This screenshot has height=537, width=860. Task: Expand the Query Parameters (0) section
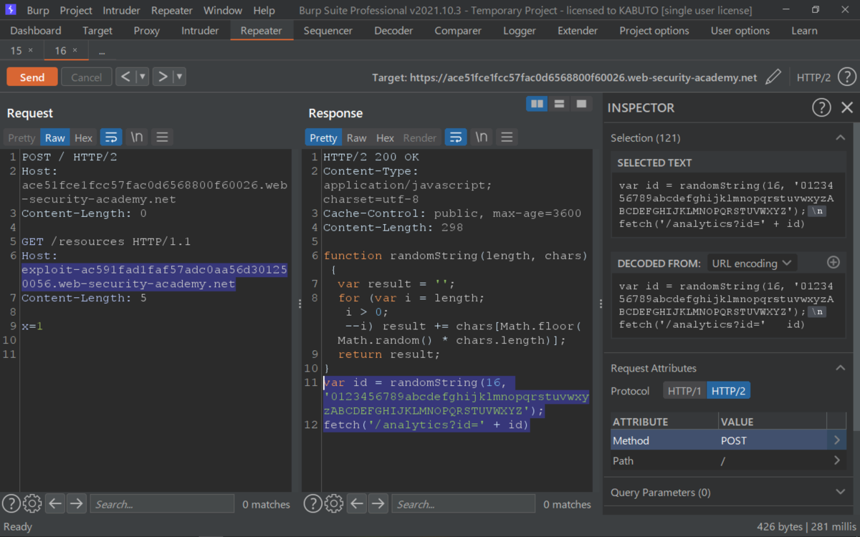[840, 493]
